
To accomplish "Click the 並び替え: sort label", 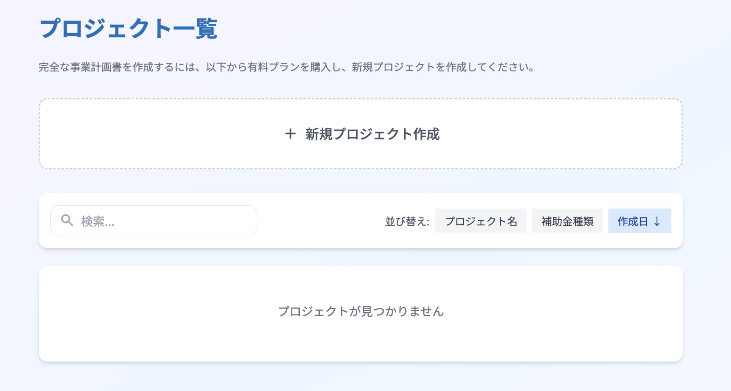I will click(407, 222).
